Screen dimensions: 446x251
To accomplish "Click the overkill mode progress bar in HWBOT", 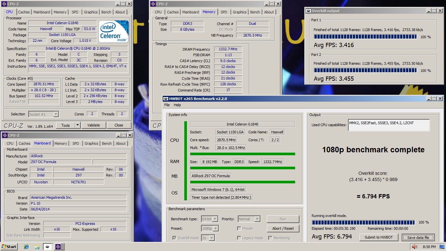I will [363, 222].
